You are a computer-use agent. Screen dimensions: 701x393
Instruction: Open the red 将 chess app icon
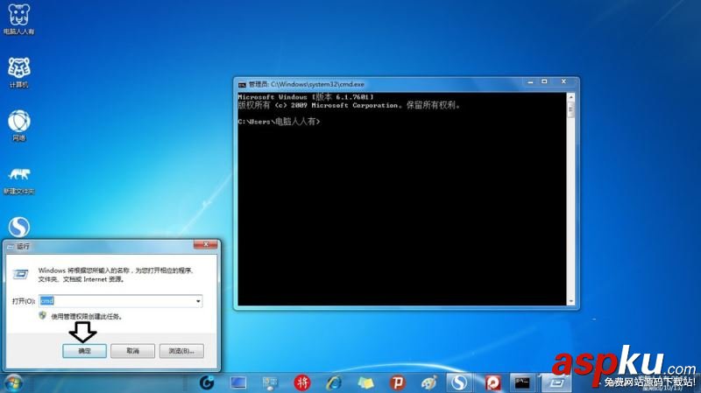[x=302, y=382]
